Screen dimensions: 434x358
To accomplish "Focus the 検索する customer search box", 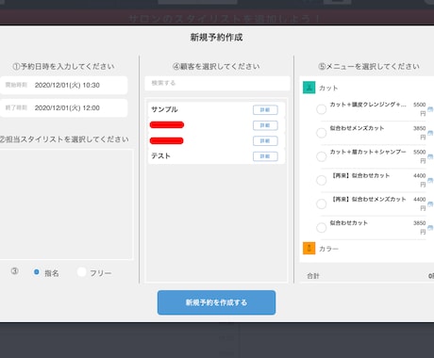I will pos(217,83).
